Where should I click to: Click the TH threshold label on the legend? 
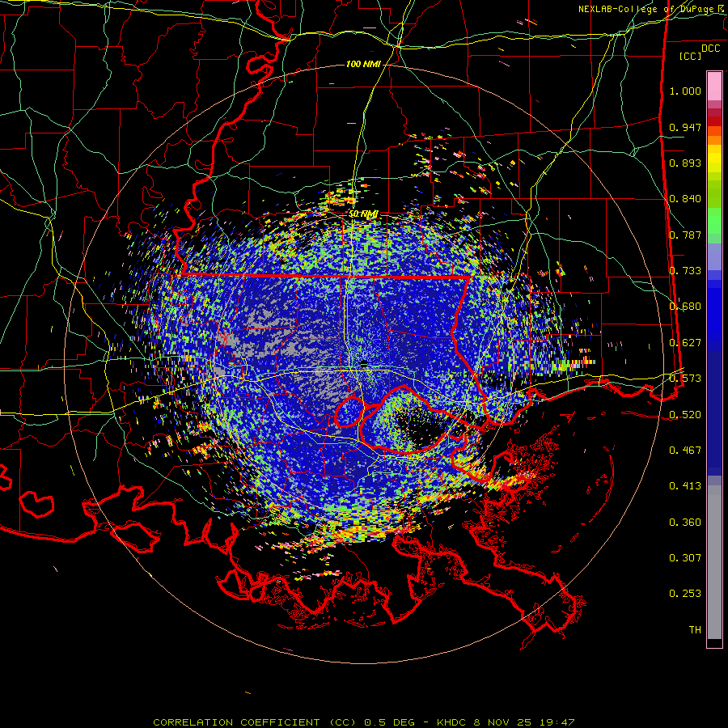pos(695,630)
